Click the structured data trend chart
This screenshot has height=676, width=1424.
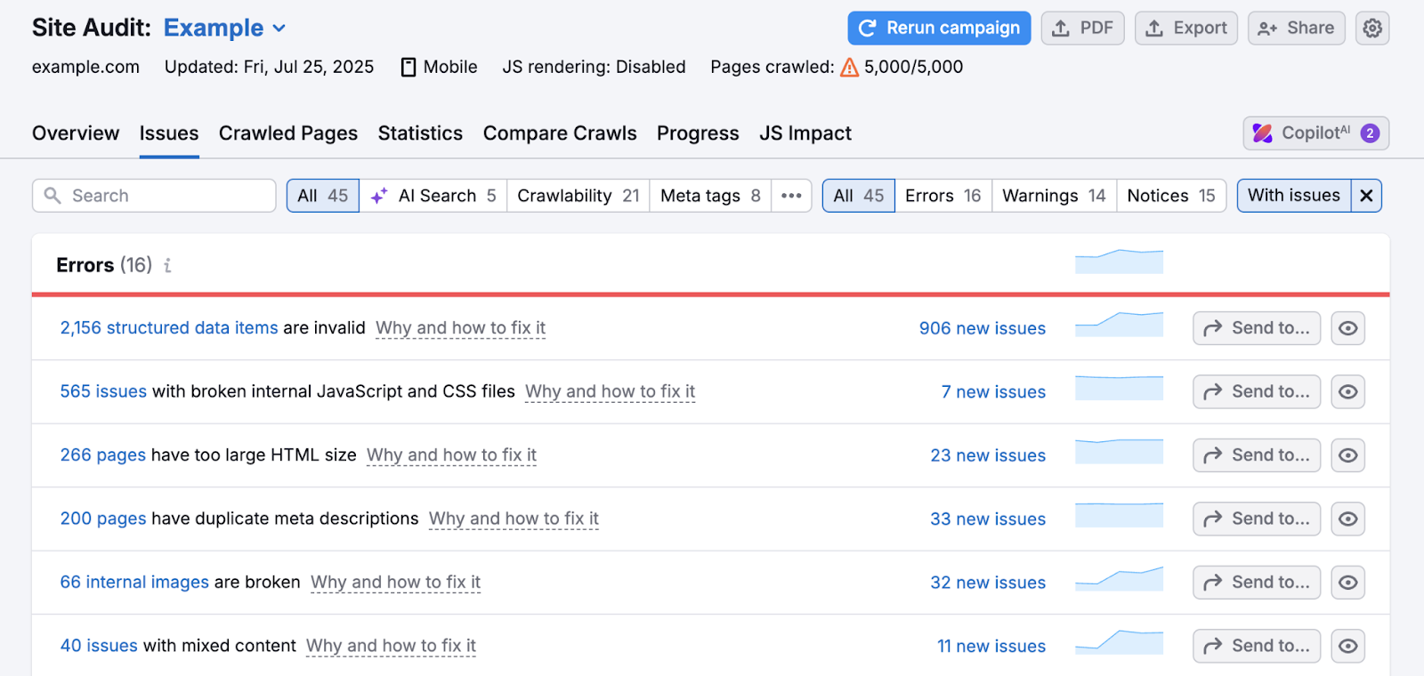tap(1119, 326)
